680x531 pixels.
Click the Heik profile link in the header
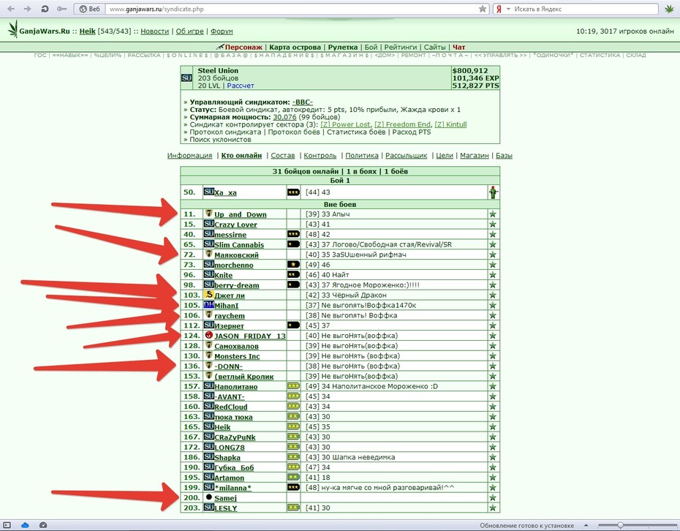tap(87, 31)
